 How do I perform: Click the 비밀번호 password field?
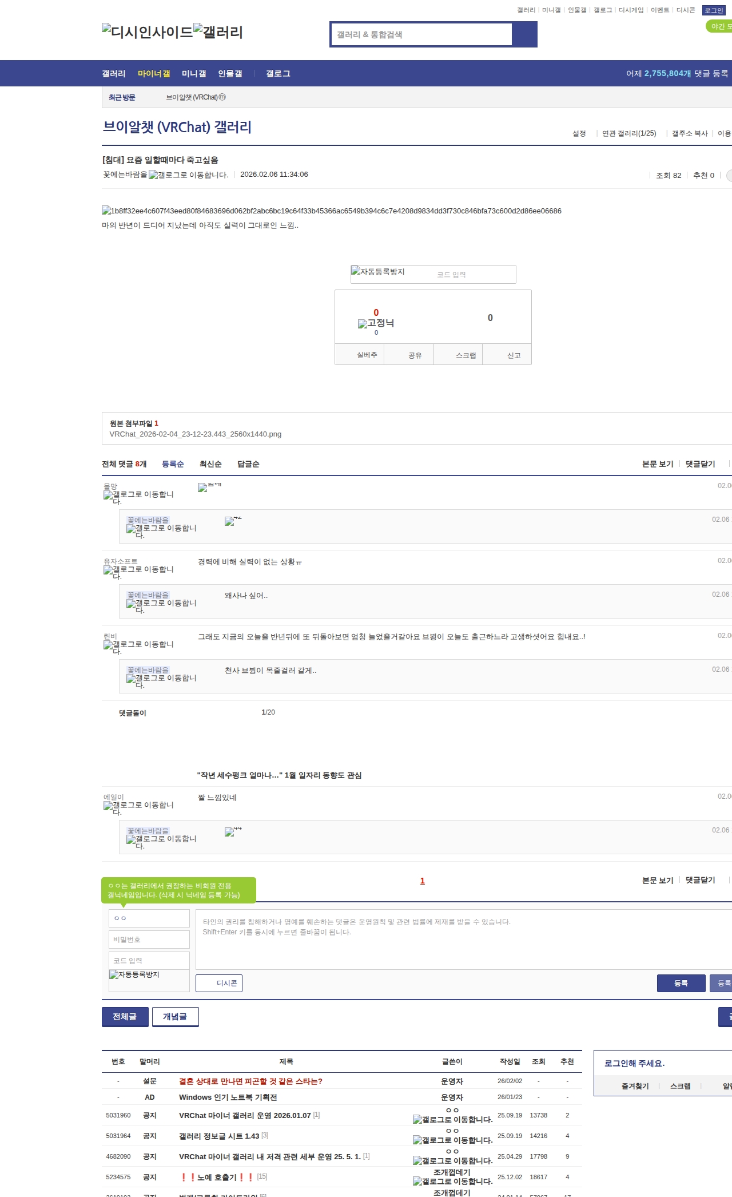pyautogui.click(x=149, y=939)
